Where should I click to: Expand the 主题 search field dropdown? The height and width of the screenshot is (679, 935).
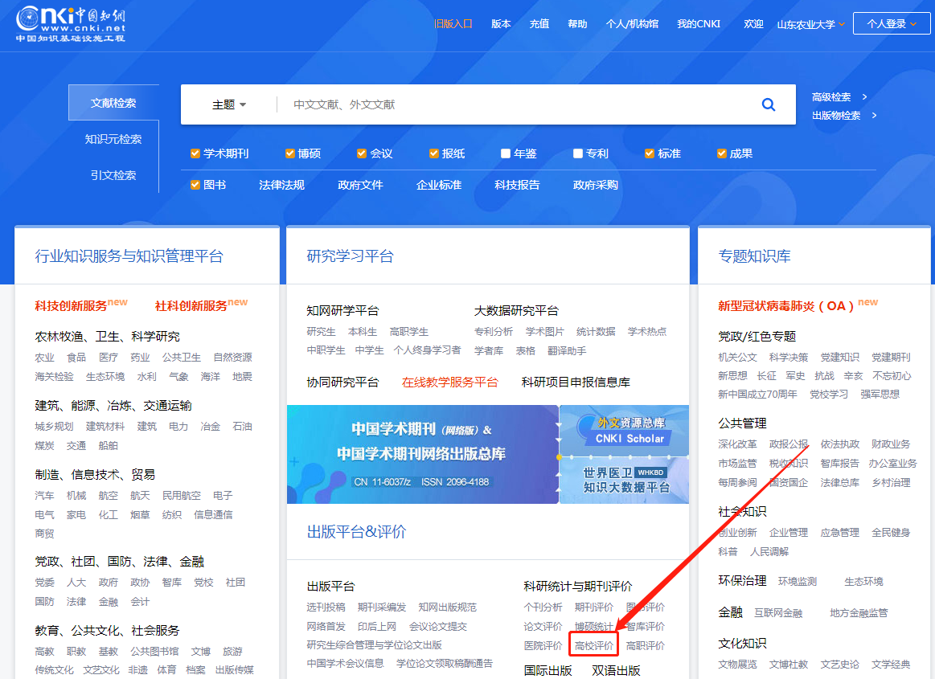[229, 104]
